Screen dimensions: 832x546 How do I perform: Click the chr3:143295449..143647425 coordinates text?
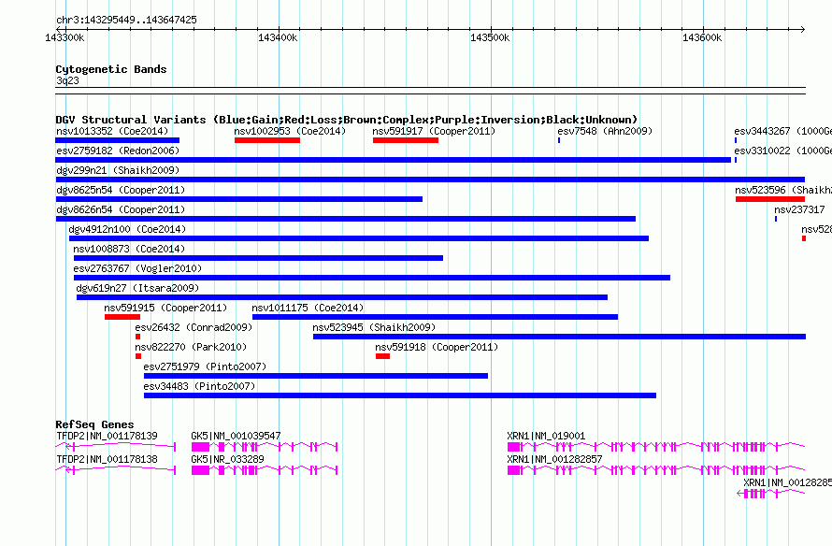click(126, 20)
